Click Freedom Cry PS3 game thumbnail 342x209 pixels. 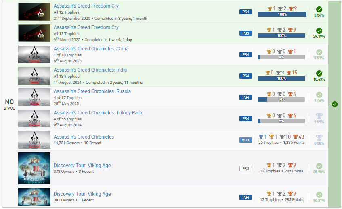[34, 33]
